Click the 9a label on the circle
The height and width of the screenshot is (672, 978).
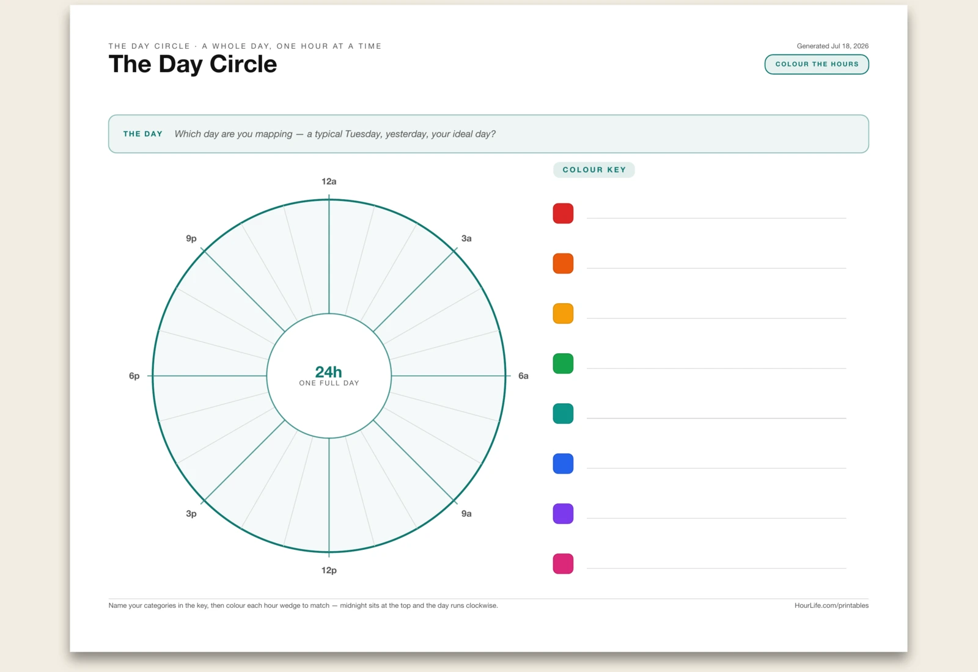[x=466, y=514]
